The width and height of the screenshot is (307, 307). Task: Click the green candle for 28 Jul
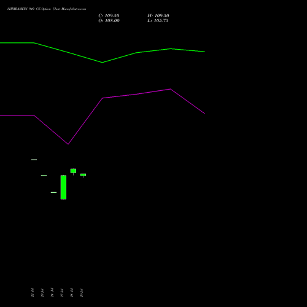click(73, 171)
